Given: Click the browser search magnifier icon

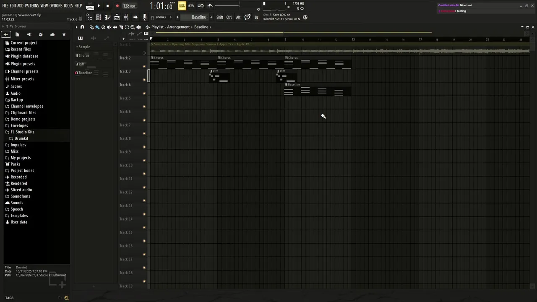Looking at the screenshot, I should (66, 298).
